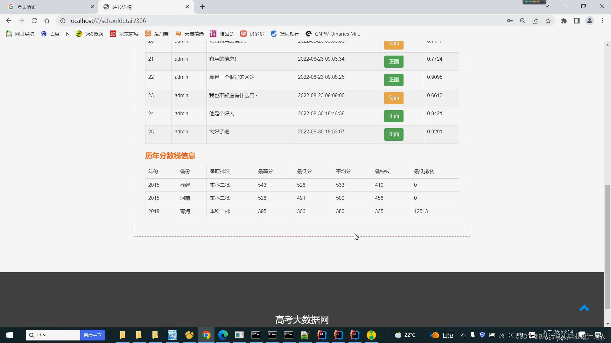611x343 pixels.
Task: Open a new browser tab
Action: click(202, 7)
